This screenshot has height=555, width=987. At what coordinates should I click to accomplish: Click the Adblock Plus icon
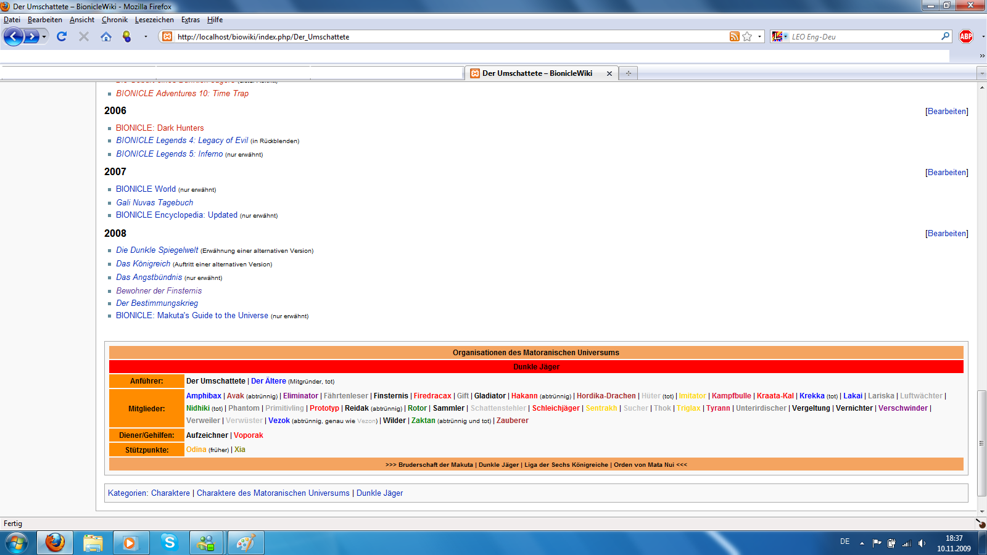point(967,36)
